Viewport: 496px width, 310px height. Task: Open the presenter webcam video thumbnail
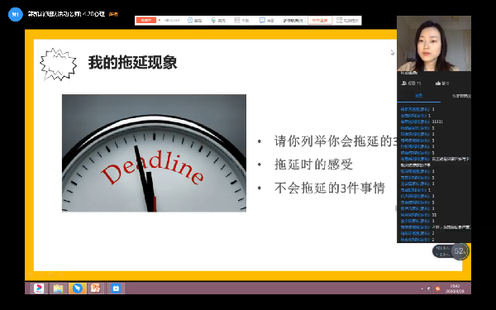tap(434, 43)
